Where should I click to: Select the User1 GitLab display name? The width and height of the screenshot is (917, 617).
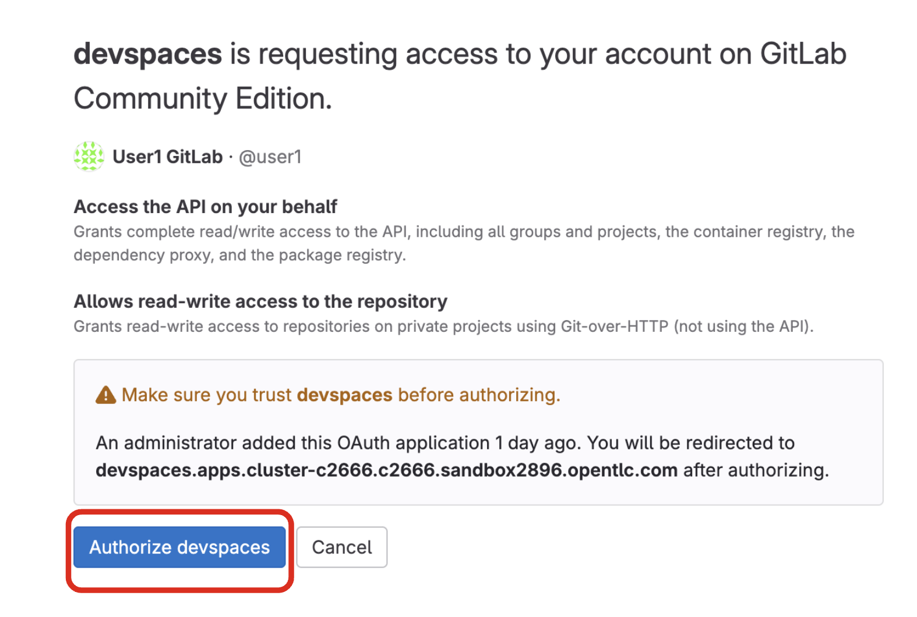[167, 157]
